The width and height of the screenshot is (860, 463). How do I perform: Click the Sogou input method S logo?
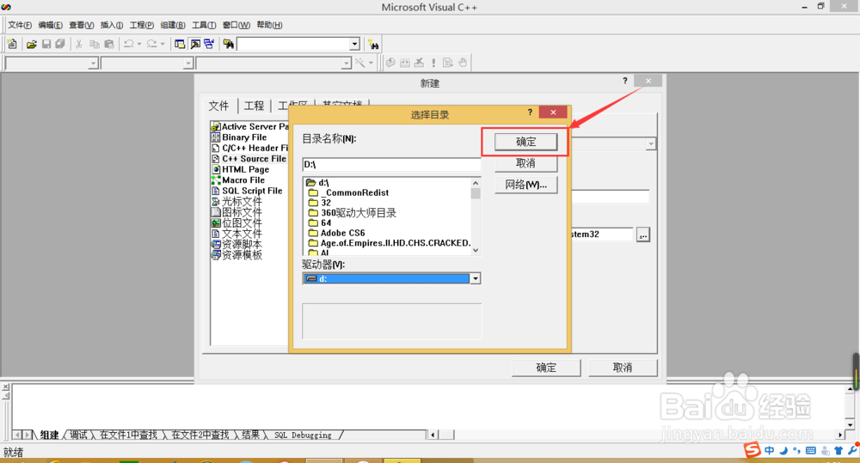[x=752, y=450]
